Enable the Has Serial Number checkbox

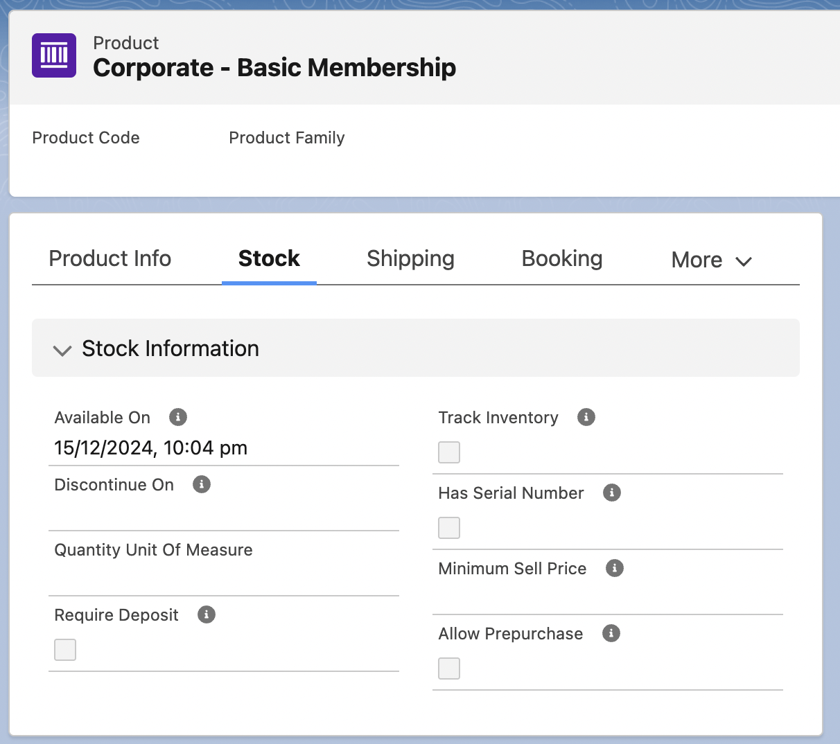[x=449, y=528]
